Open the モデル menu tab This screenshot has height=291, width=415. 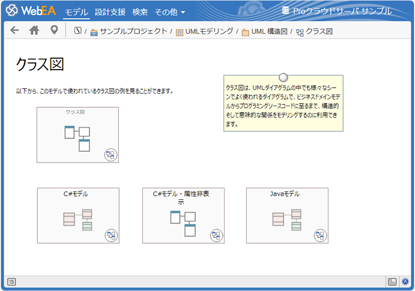[76, 12]
